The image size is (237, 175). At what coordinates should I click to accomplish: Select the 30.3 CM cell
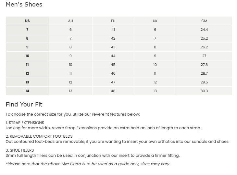point(204,91)
